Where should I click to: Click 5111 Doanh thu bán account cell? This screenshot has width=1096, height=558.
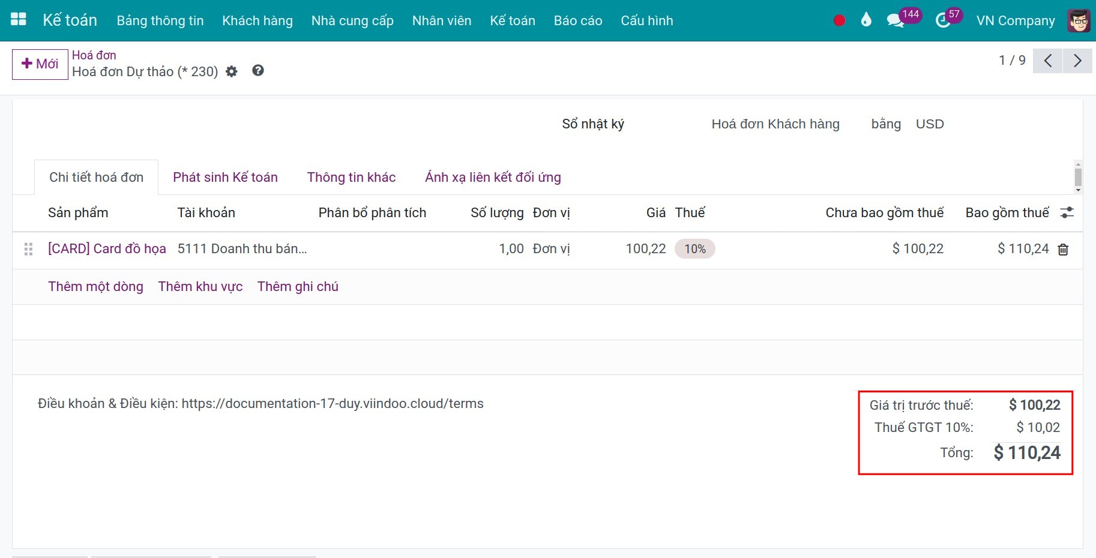click(x=242, y=249)
